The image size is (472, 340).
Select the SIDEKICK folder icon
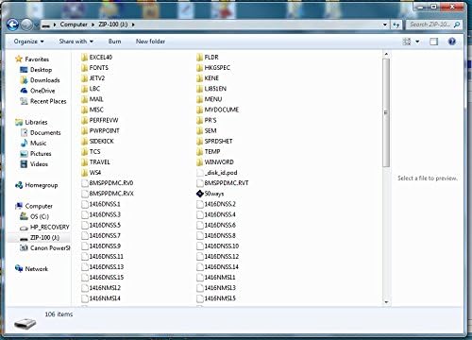pyautogui.click(x=84, y=141)
